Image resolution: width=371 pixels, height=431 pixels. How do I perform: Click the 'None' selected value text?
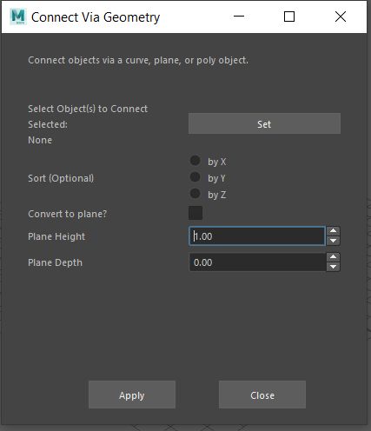click(40, 140)
